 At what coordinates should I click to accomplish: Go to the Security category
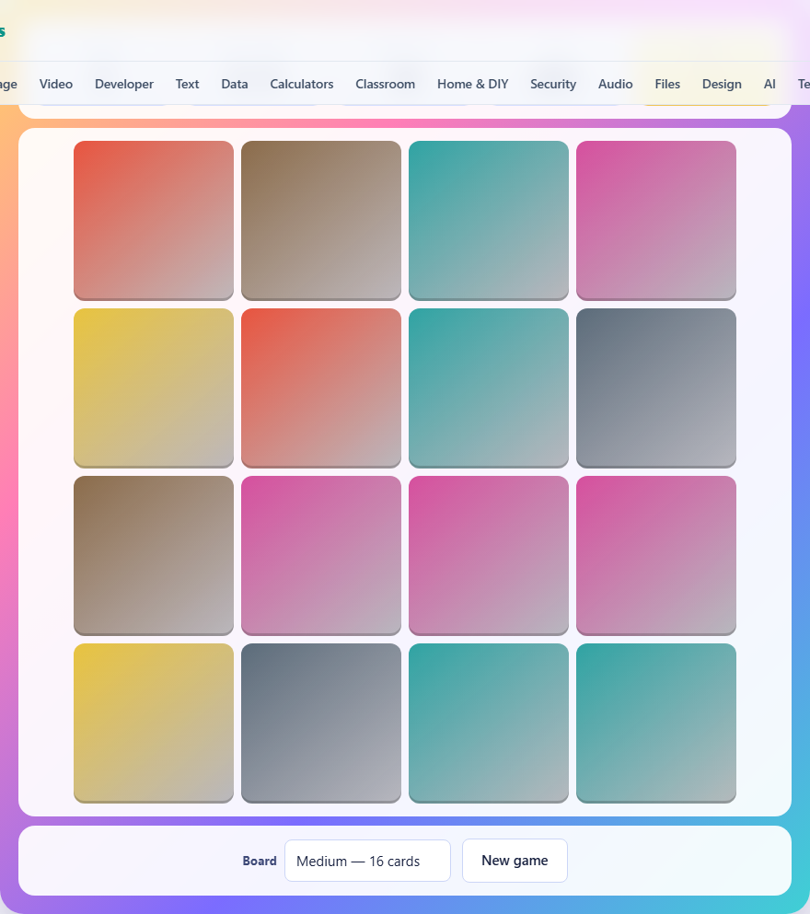click(553, 84)
